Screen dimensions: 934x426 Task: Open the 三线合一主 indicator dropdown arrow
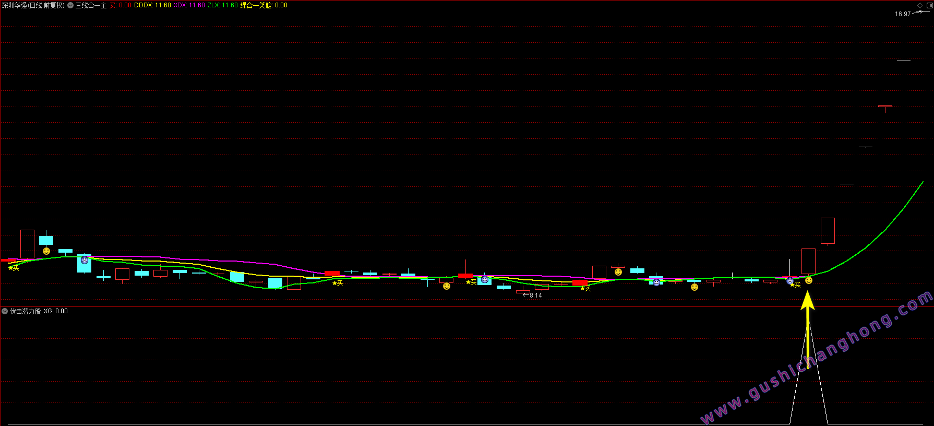coord(70,5)
